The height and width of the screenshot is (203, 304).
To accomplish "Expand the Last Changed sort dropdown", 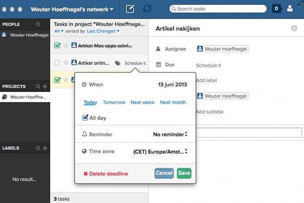I will 103,31.
